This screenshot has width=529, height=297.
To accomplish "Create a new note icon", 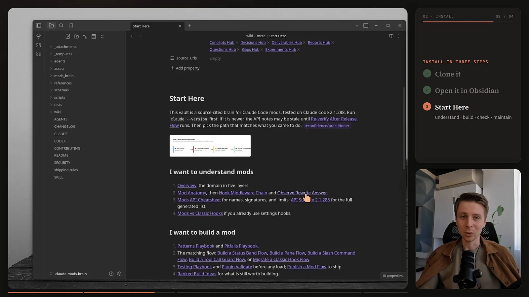I will point(68,37).
